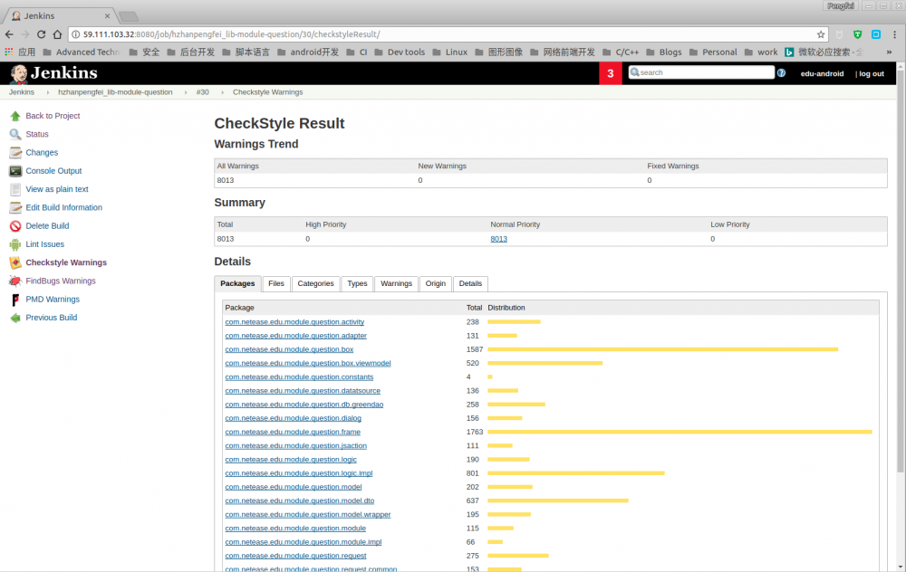Open package com.netease.edu.module.question.frame
906x572 pixels.
pos(293,433)
